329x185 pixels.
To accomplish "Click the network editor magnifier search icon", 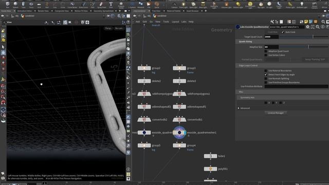I will point(323,22).
